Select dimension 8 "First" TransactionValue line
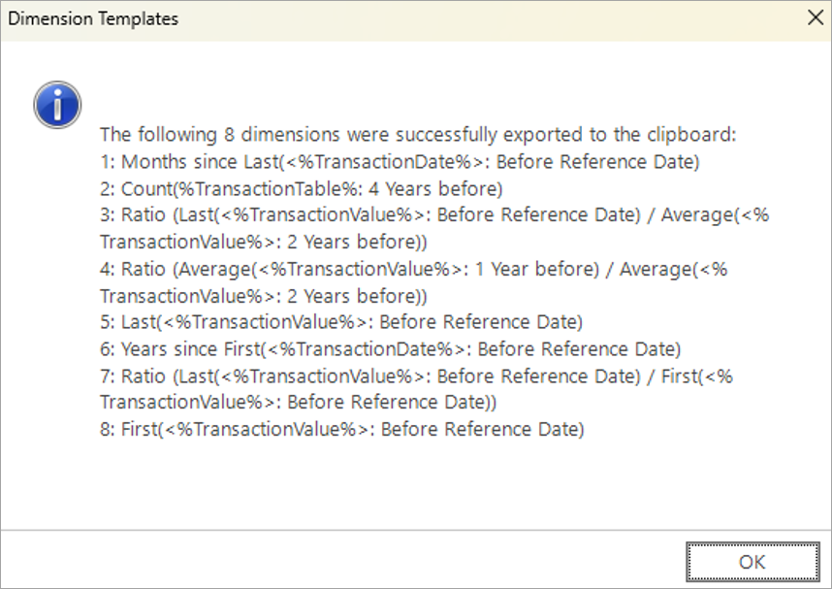Viewport: 832px width, 589px height. [x=342, y=429]
